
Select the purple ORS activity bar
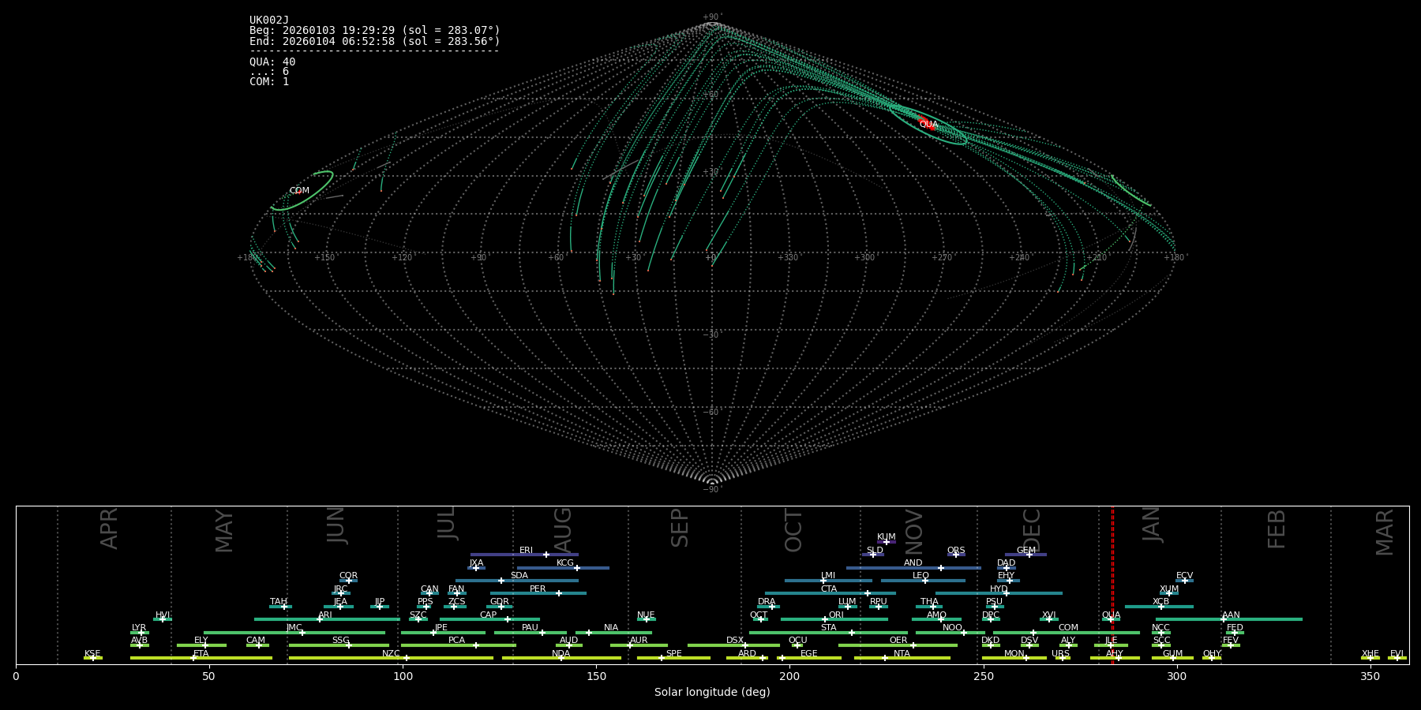coord(956,555)
